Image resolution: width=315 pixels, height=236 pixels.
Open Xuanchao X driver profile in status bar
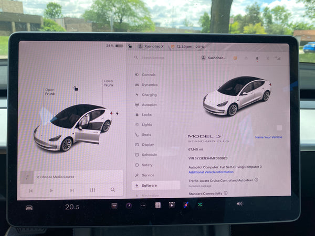(x=151, y=46)
